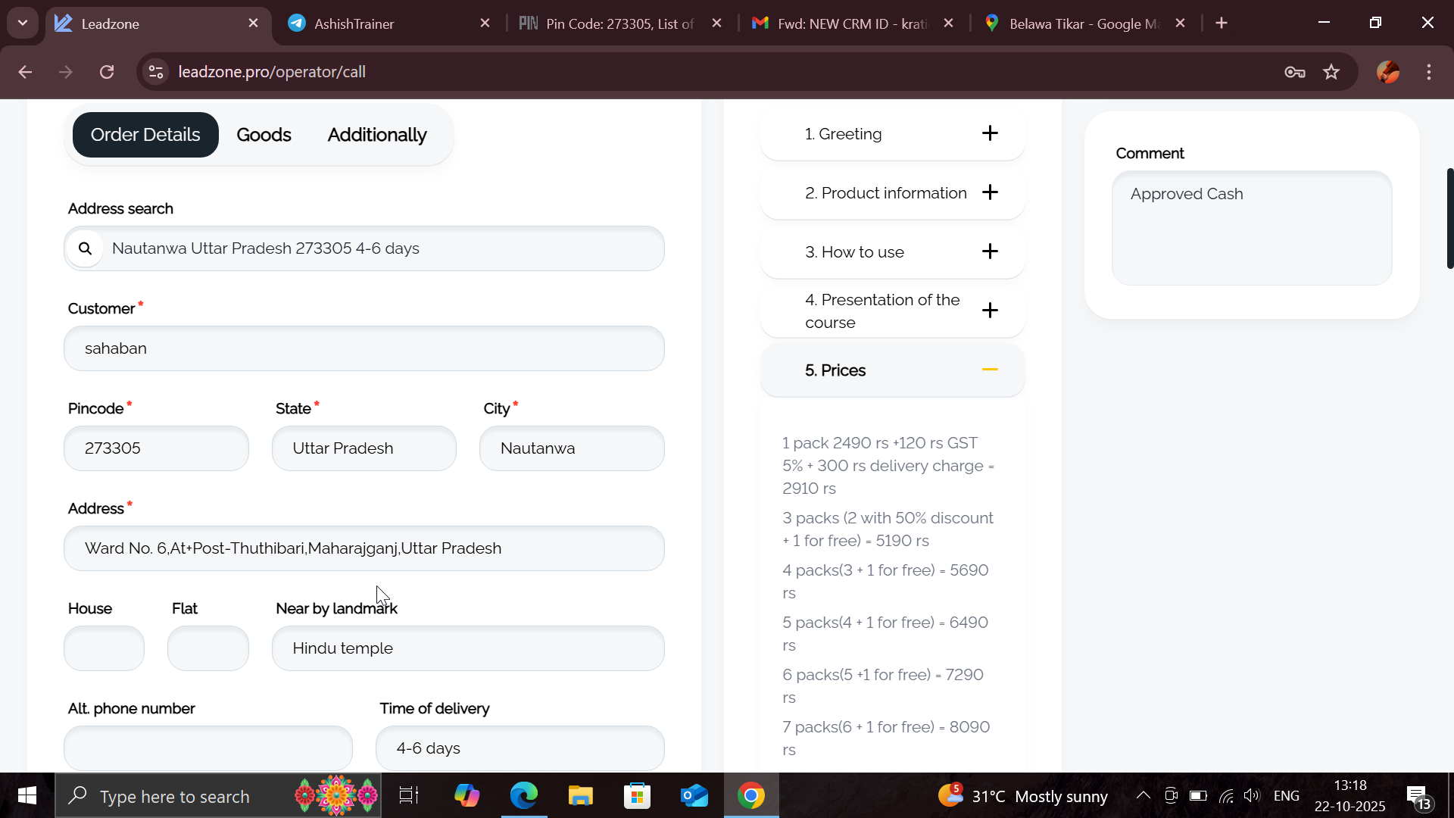Click the site information icon in address bar
Viewport: 1454px width, 818px height.
coord(156,72)
